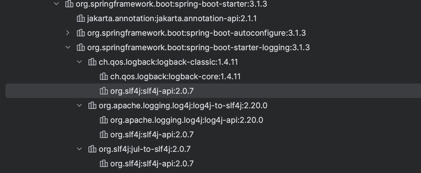The height and width of the screenshot is (173, 421).
Task: Click library icon beside spring-boot-autoconfigure:3.1.3
Action: click(x=81, y=33)
